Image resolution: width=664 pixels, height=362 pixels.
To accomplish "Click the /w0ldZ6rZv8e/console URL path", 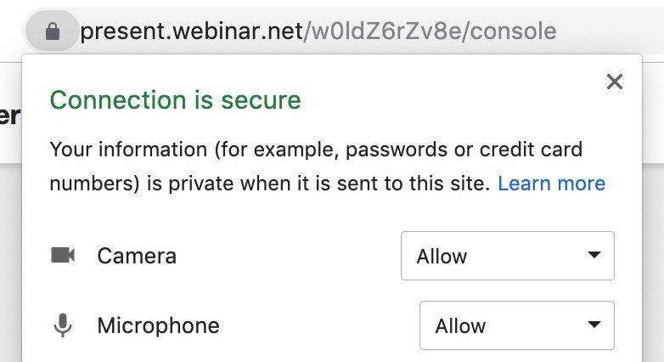I will coord(430,32).
